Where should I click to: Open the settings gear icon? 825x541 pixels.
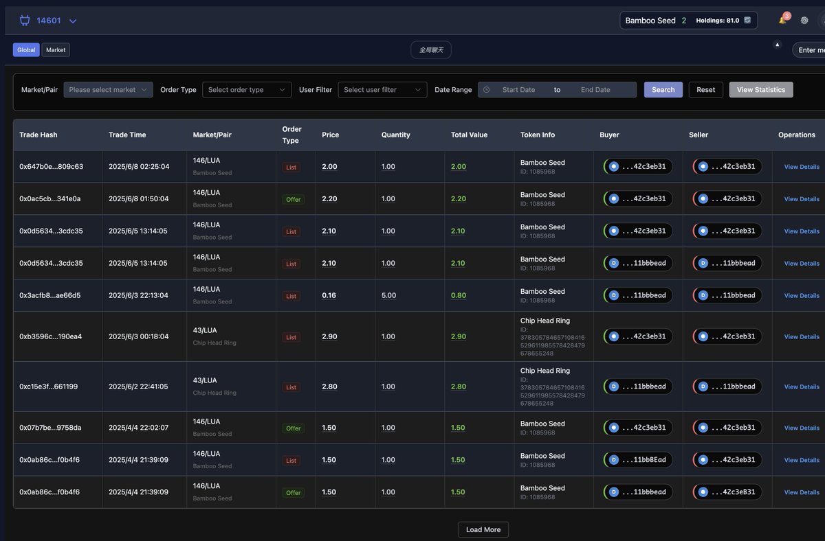point(804,21)
